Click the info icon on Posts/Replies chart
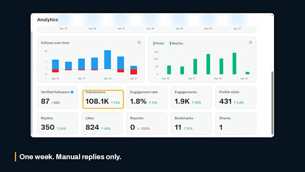The width and height of the screenshot is (305, 172). [250, 42]
